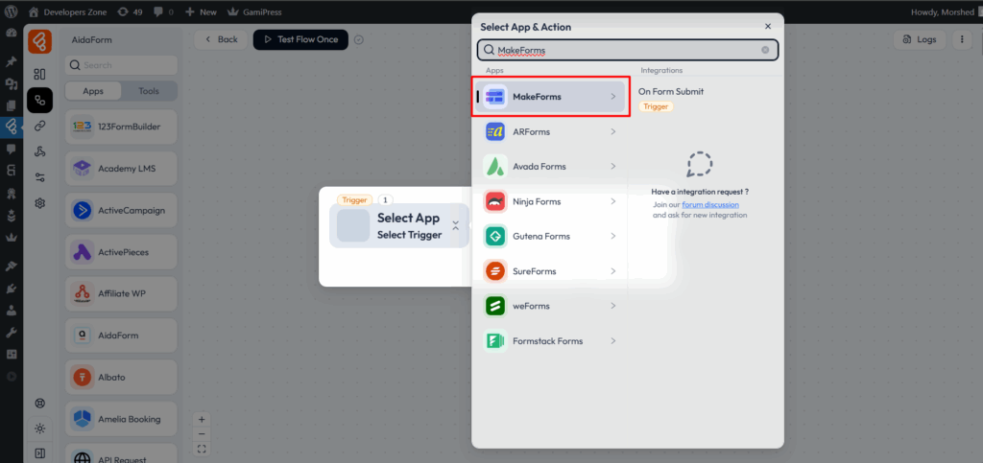Open comments bubble in admin bar

tap(163, 12)
